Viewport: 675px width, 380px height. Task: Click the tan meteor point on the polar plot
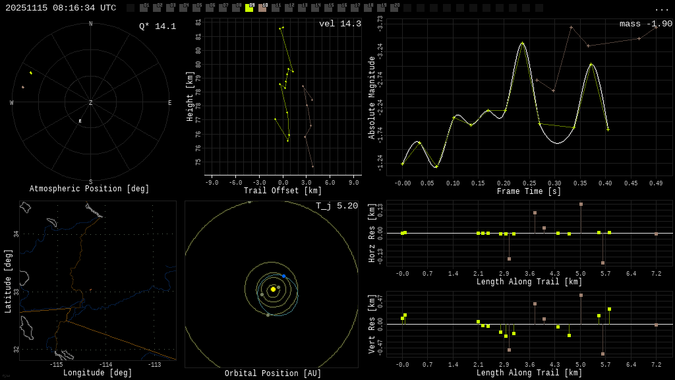pyautogui.click(x=22, y=87)
